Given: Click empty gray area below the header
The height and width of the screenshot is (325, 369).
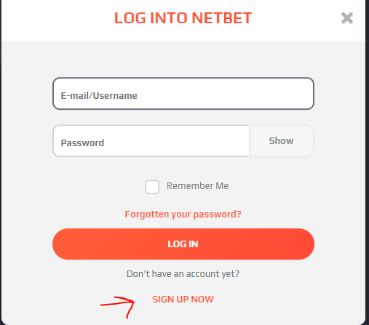Looking at the screenshot, I should coord(183,60).
